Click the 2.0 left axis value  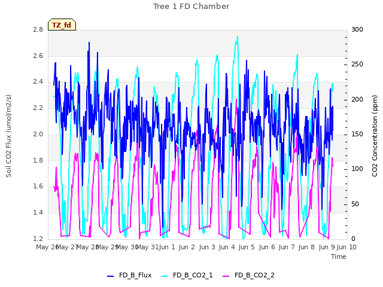click(x=38, y=134)
